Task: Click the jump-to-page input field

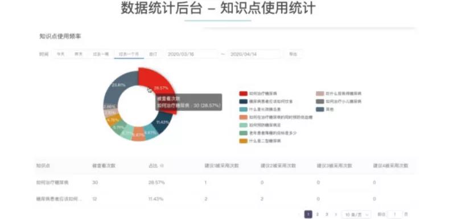Action: (x=394, y=214)
